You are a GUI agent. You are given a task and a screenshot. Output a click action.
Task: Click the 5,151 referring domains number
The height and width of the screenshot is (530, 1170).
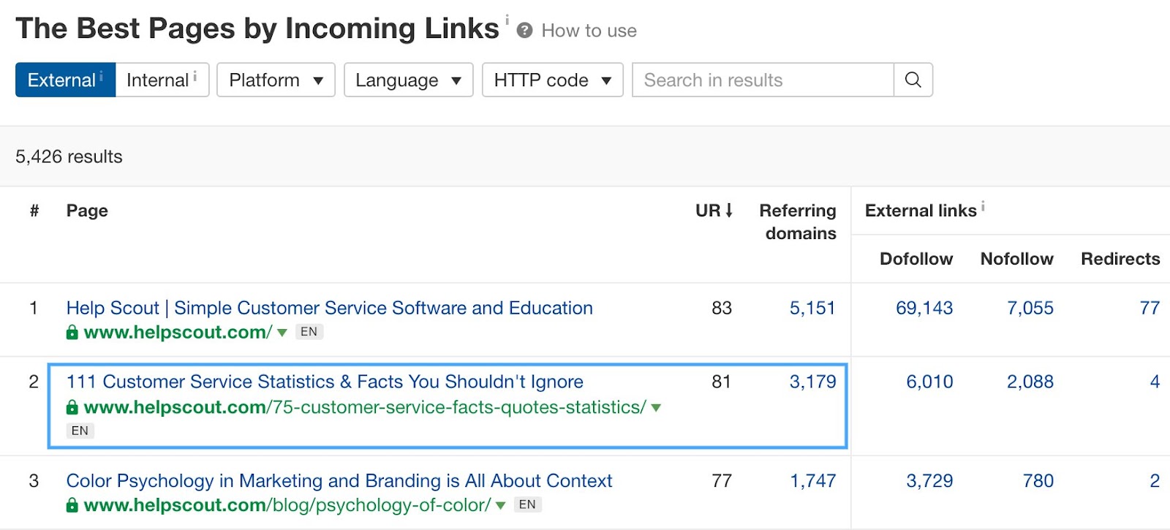click(812, 308)
